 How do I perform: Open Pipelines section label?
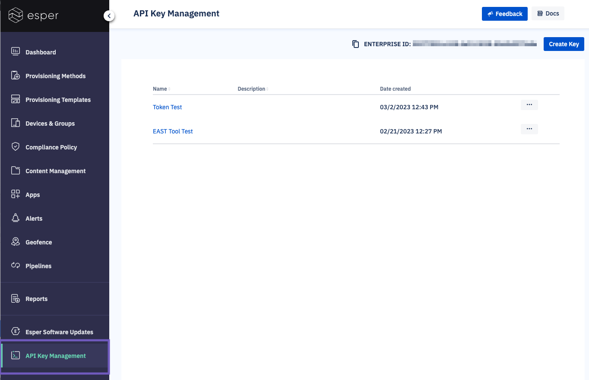[x=38, y=266]
